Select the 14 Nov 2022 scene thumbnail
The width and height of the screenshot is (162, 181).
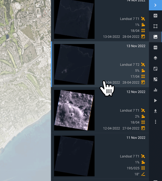click(74, 19)
